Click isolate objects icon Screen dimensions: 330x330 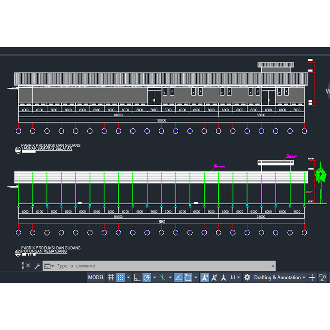pos(322,277)
